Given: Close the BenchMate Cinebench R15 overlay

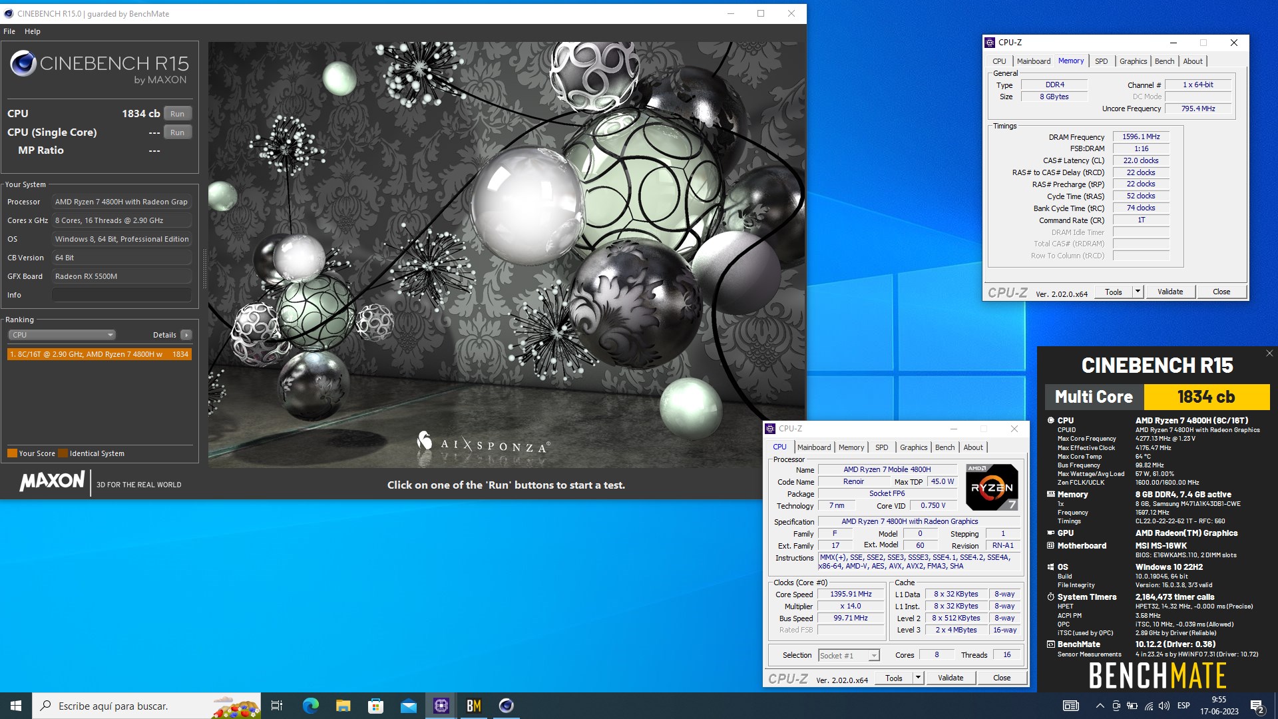Looking at the screenshot, I should tap(1269, 354).
